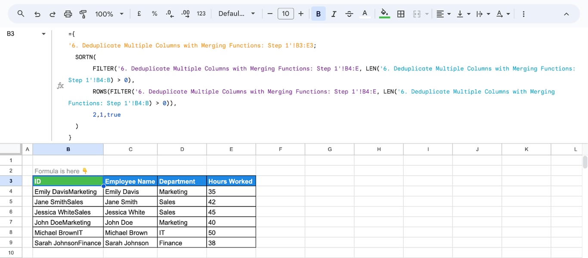Open the text rotation dropdown
The image size is (588, 258).
pos(503,14)
